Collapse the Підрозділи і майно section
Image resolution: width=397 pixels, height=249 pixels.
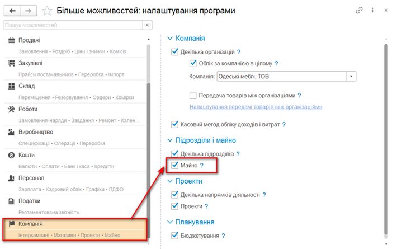point(171,140)
